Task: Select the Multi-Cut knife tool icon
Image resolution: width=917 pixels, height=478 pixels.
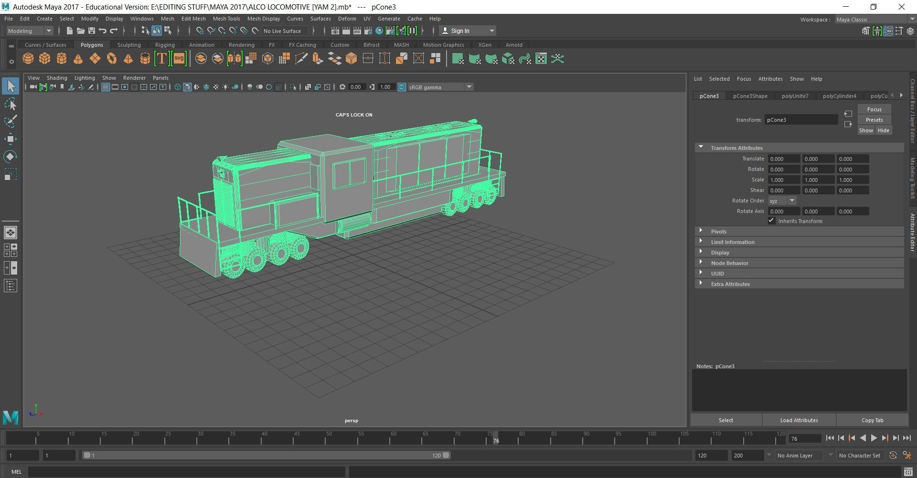Action: click(301, 59)
